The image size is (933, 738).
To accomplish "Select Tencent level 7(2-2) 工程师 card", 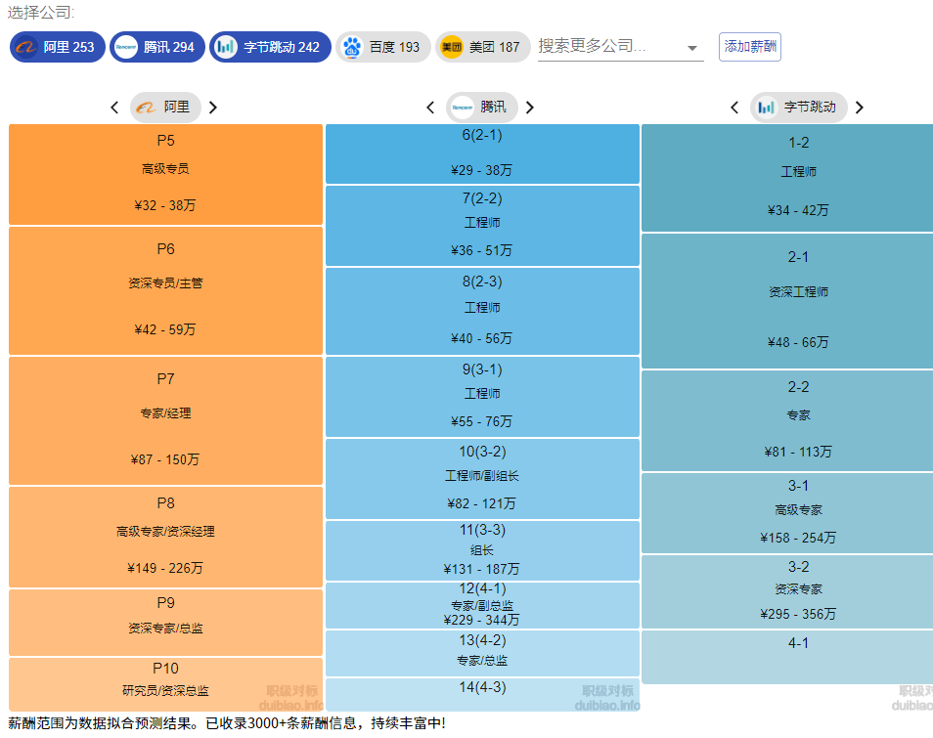I will [482, 226].
